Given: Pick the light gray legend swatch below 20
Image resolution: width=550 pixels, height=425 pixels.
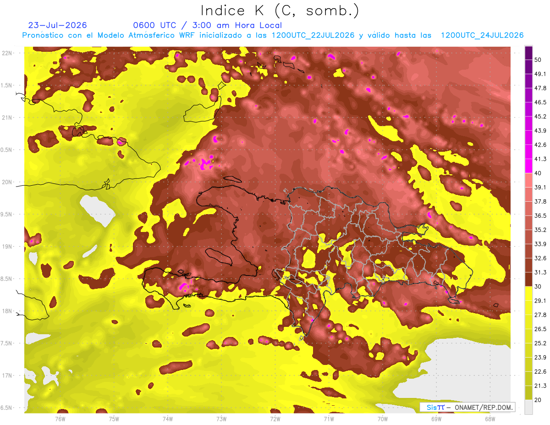Looking at the screenshot, I should [x=528, y=407].
